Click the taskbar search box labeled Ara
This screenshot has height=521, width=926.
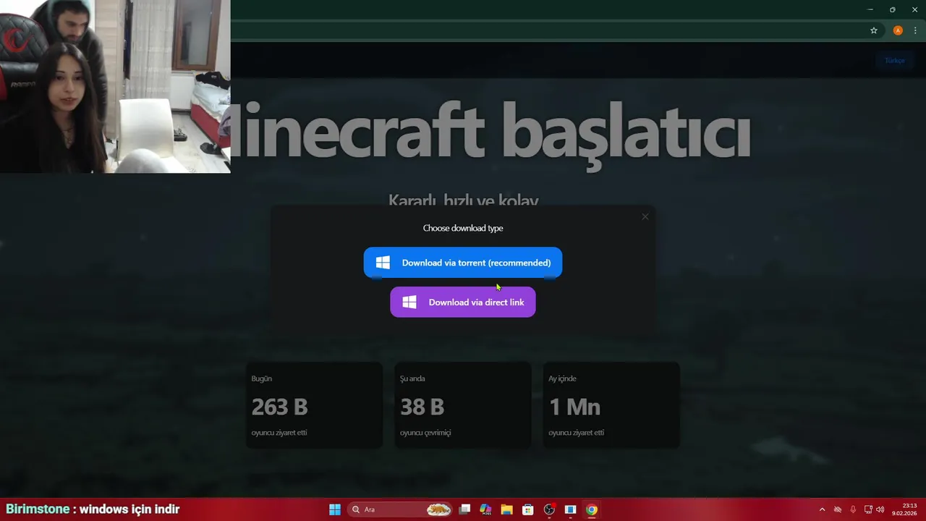(399, 509)
